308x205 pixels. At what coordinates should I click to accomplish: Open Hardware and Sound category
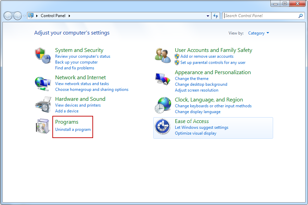[80, 99]
